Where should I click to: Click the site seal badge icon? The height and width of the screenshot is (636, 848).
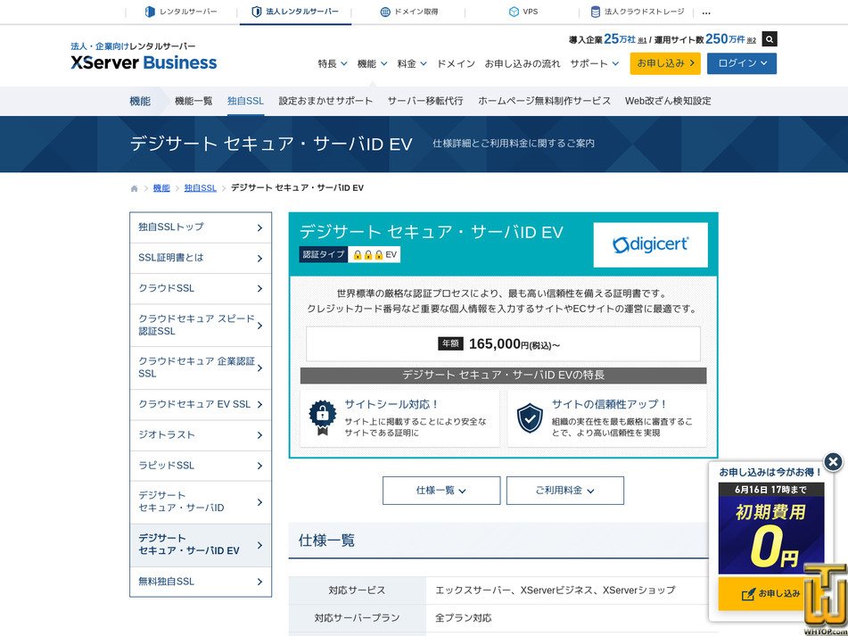322,417
